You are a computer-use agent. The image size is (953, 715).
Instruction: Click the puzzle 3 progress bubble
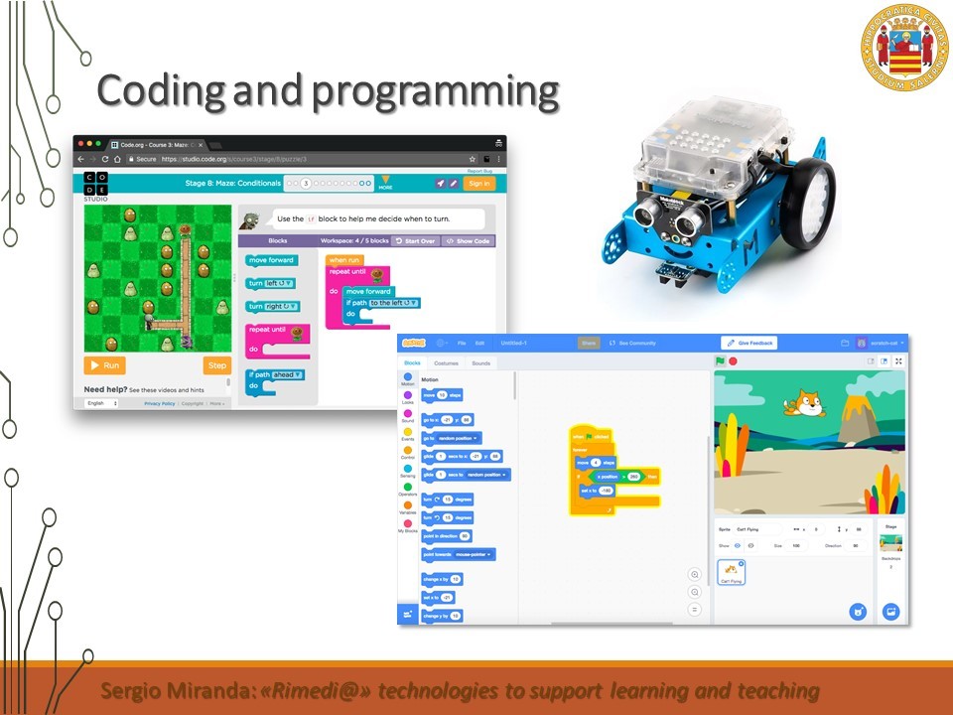point(306,183)
